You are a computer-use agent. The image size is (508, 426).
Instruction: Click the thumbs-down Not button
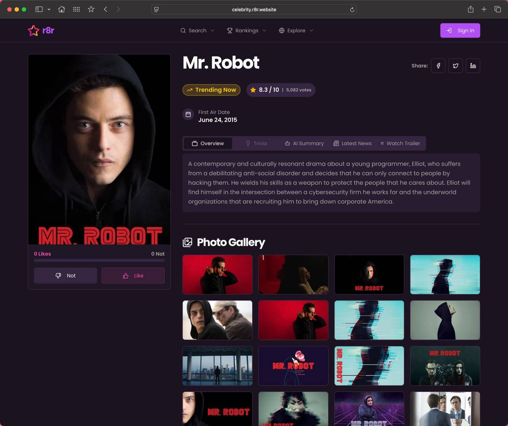point(65,275)
